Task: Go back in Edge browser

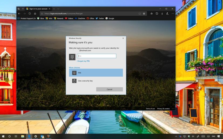Action: point(19,14)
